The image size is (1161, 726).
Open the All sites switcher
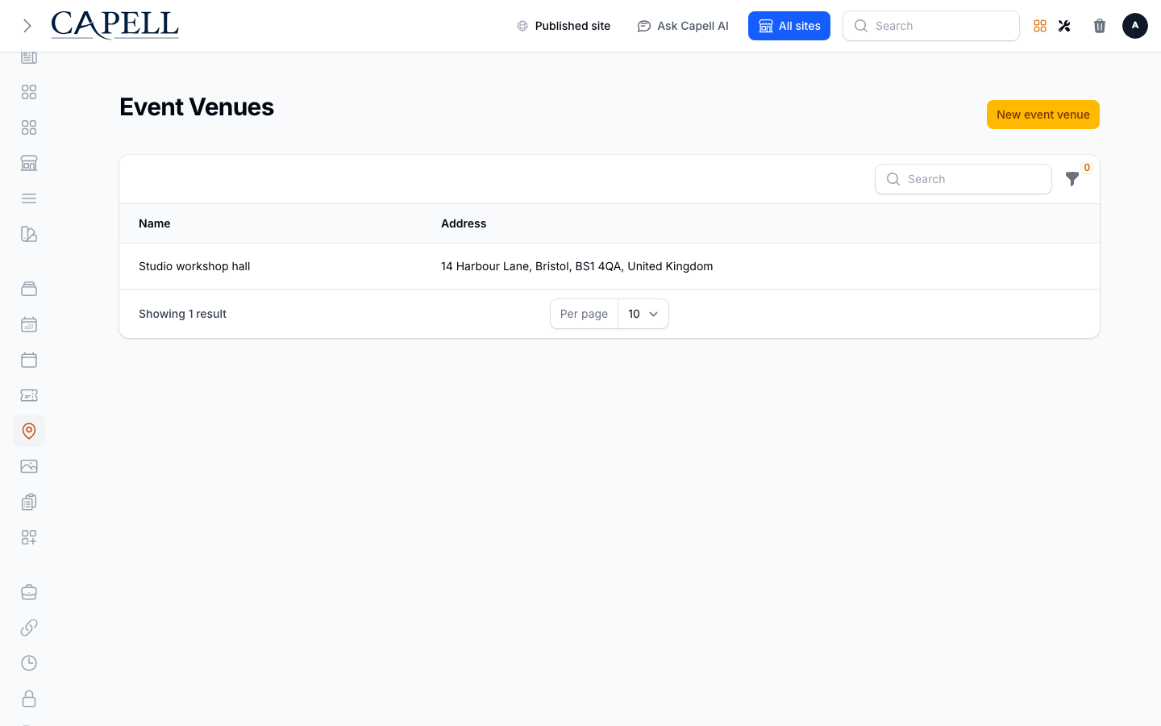(x=789, y=26)
